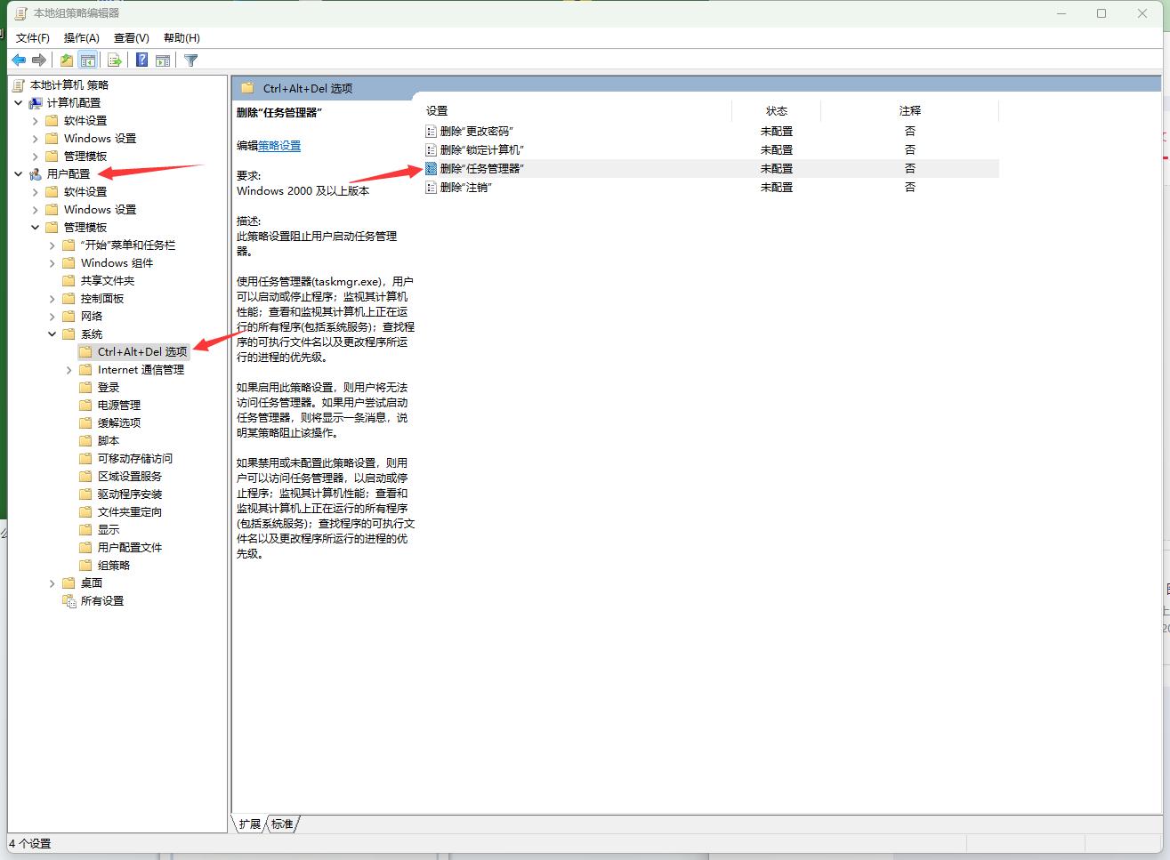Click the Export List toolbar icon
The height and width of the screenshot is (860, 1170).
[x=115, y=60]
